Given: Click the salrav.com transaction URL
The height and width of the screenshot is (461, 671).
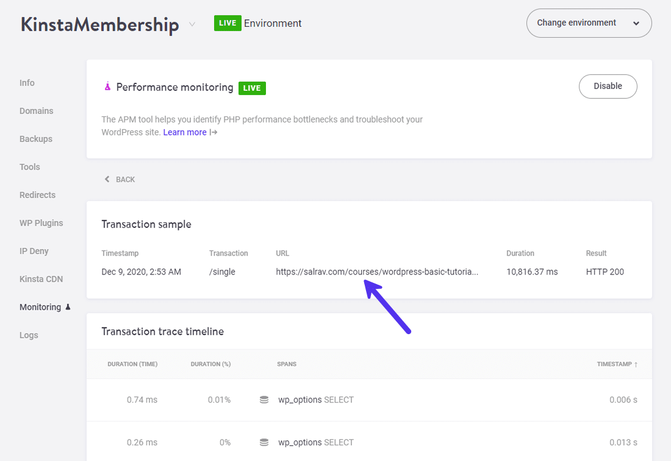Looking at the screenshot, I should [376, 272].
